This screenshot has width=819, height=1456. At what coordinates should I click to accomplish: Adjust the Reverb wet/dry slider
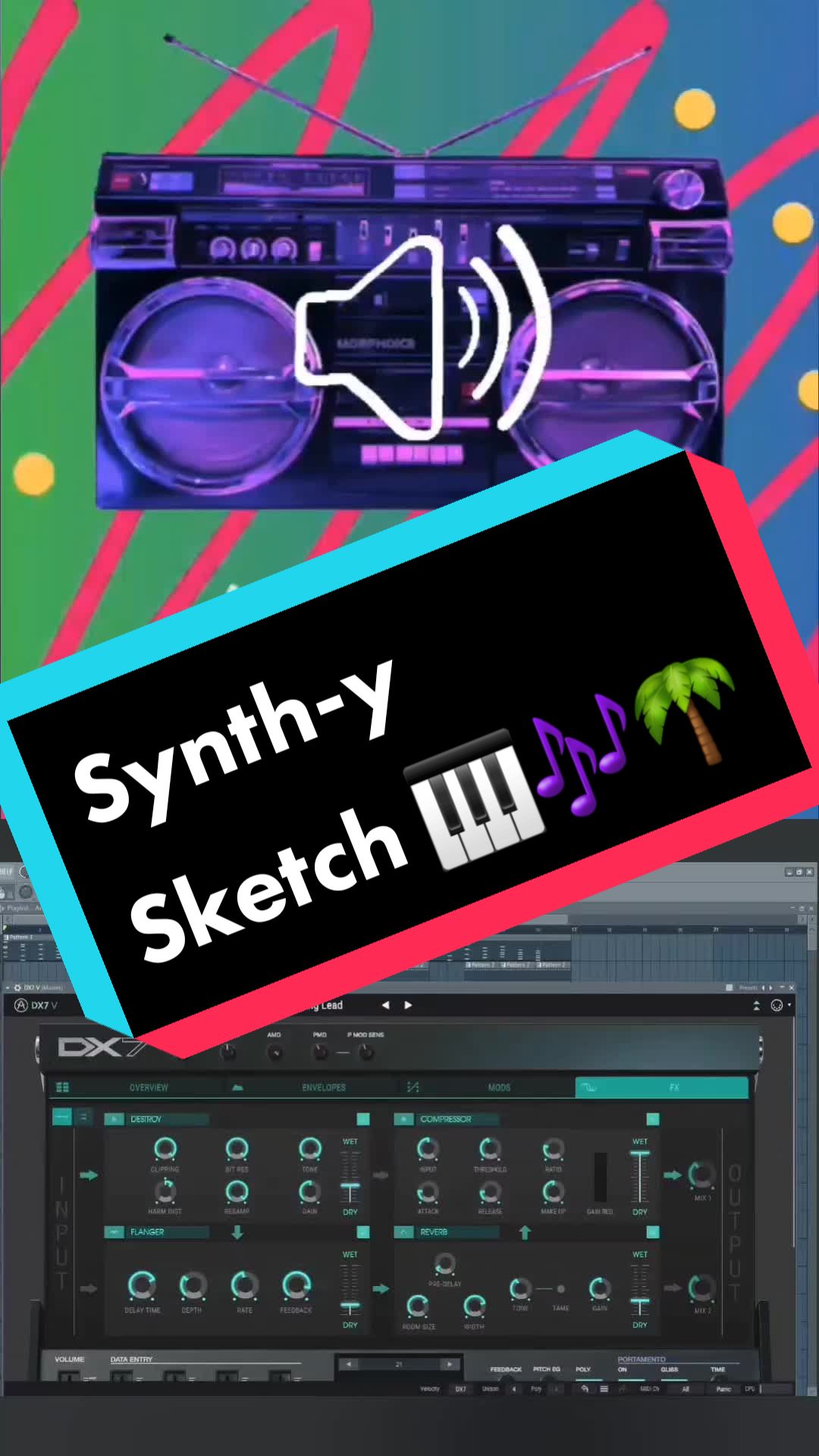tap(640, 1289)
